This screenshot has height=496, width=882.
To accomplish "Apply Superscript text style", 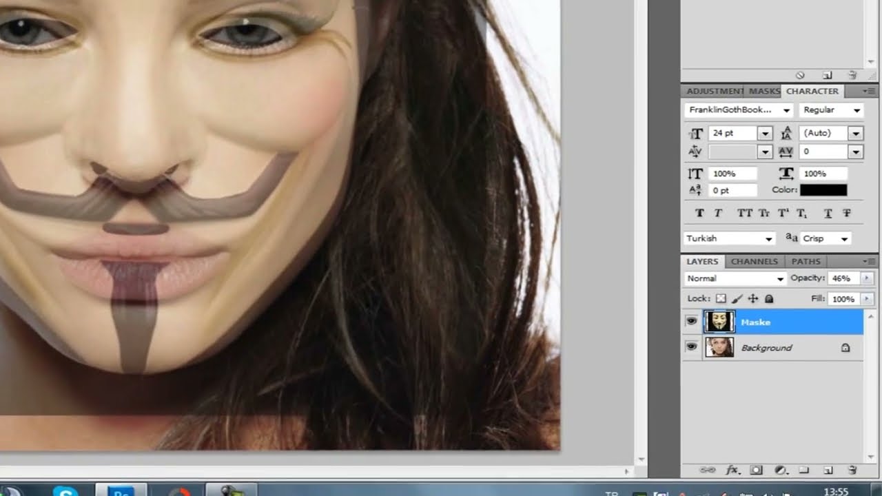I will point(783,214).
